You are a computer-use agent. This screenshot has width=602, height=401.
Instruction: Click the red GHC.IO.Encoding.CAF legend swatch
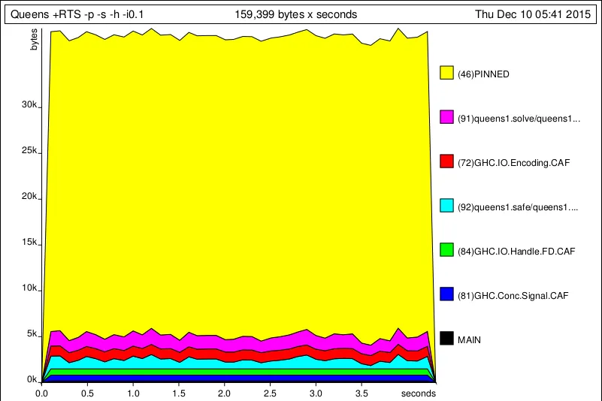tap(446, 161)
